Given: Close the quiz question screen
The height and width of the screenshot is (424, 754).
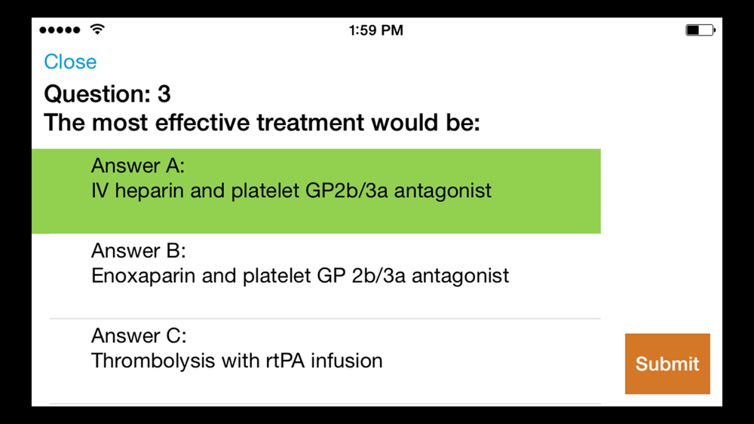Looking at the screenshot, I should point(70,62).
